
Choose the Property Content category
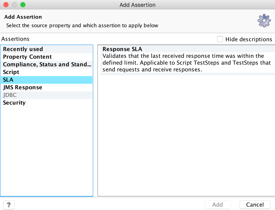click(27, 57)
